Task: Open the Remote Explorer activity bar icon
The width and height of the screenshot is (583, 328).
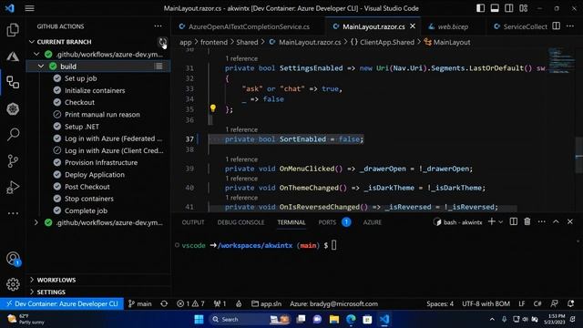Action: click(13, 82)
